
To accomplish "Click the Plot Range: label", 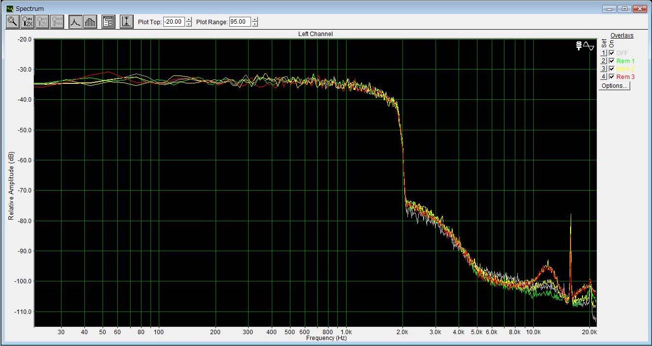I will pyautogui.click(x=212, y=22).
